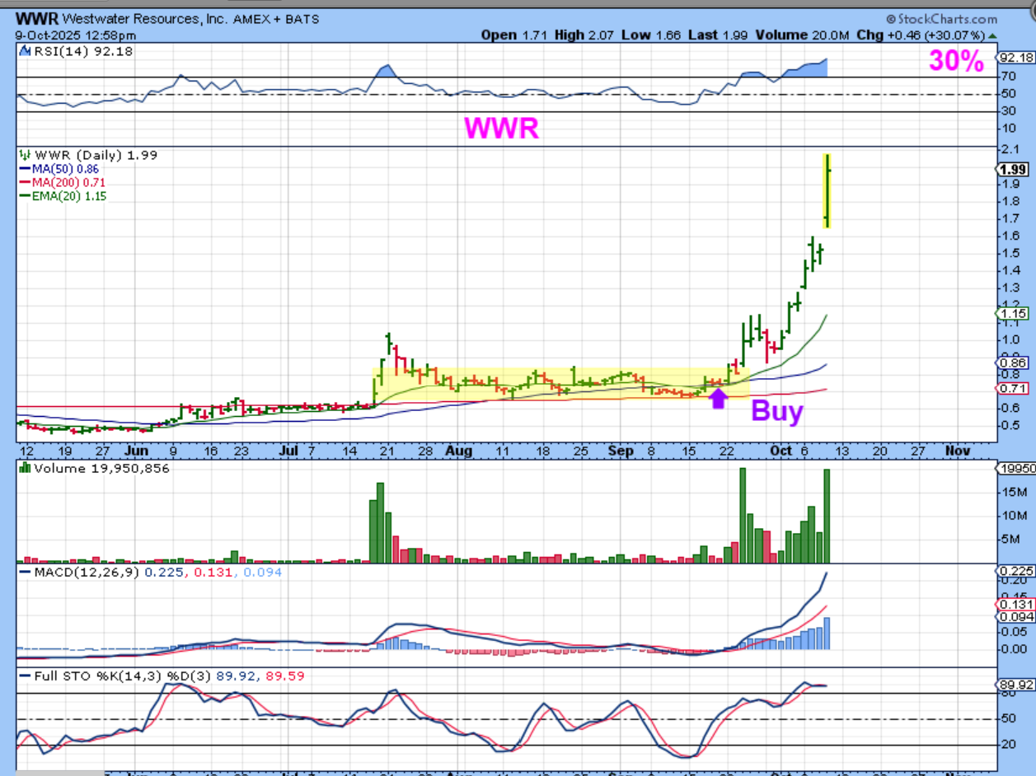Click the 'WWR (Daily) 1.99' legend entry
This screenshot has width=1036, height=776.
tap(88, 154)
